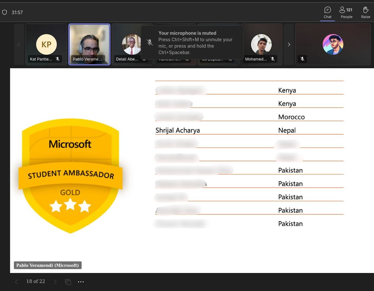Image resolution: width=374 pixels, height=291 pixels.
Task: Click the muted mic icon in the tooltip
Action: [x=149, y=42]
